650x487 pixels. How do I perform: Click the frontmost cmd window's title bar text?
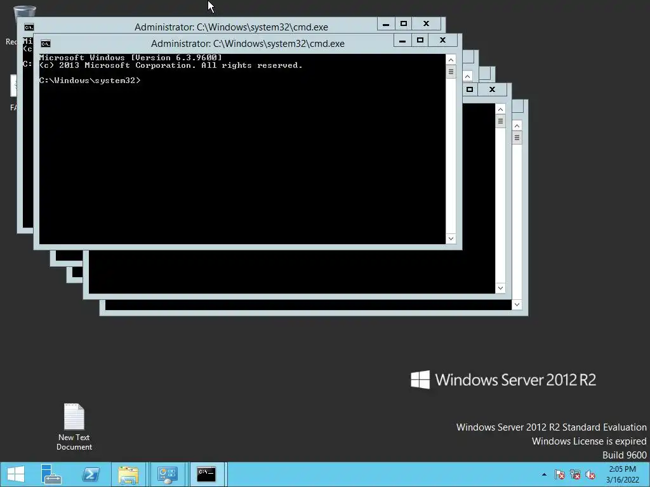pos(248,44)
